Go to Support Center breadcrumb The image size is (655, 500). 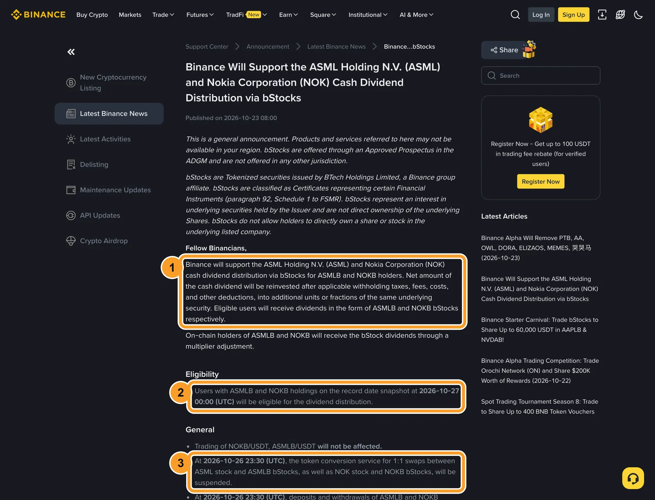coord(207,47)
